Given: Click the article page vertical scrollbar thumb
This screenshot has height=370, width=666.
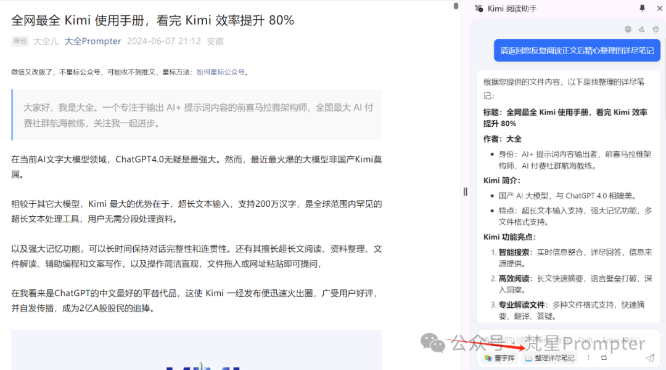Looking at the screenshot, I should [456, 6].
